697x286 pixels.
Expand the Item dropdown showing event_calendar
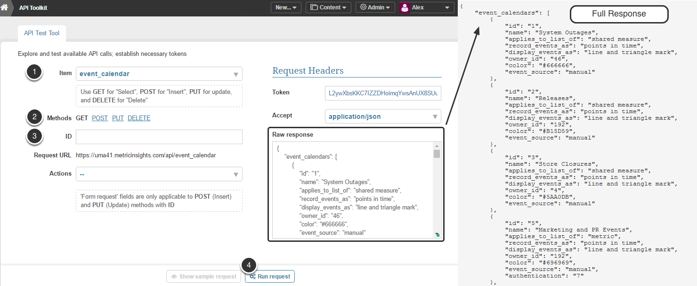(x=159, y=74)
